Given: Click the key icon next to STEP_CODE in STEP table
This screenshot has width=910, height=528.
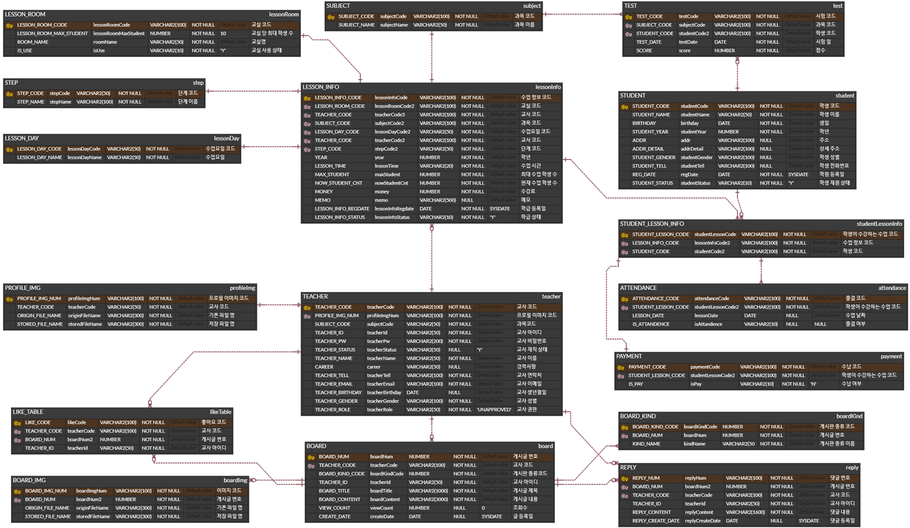Looking at the screenshot, I should tap(9, 94).
